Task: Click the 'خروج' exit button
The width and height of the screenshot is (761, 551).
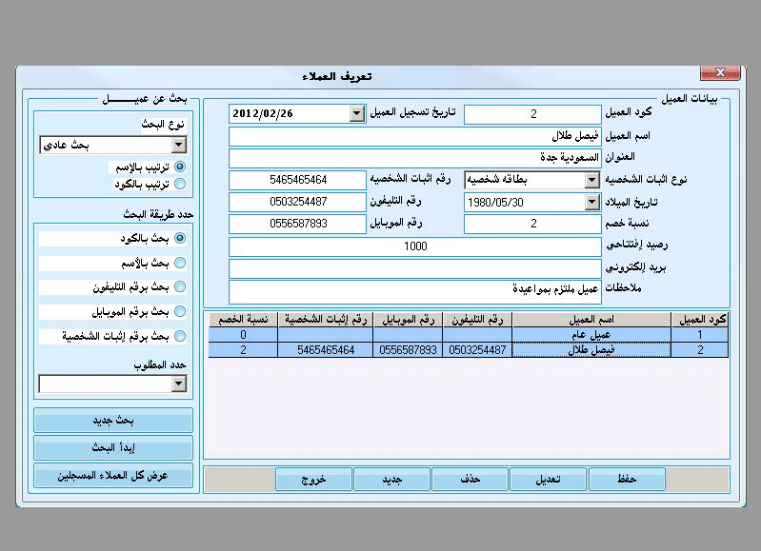Action: (313, 480)
